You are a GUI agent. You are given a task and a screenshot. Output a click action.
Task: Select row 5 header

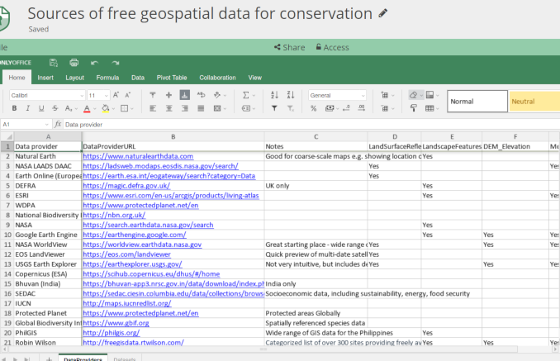point(7,186)
